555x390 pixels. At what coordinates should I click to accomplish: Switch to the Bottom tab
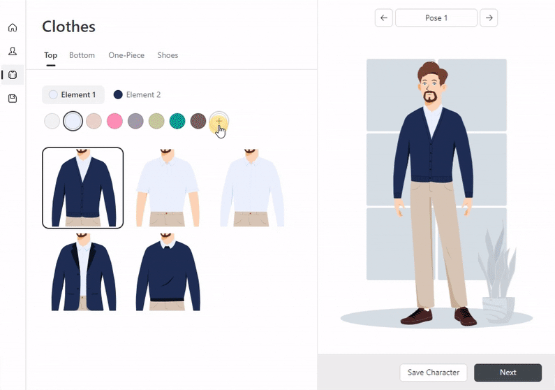82,55
